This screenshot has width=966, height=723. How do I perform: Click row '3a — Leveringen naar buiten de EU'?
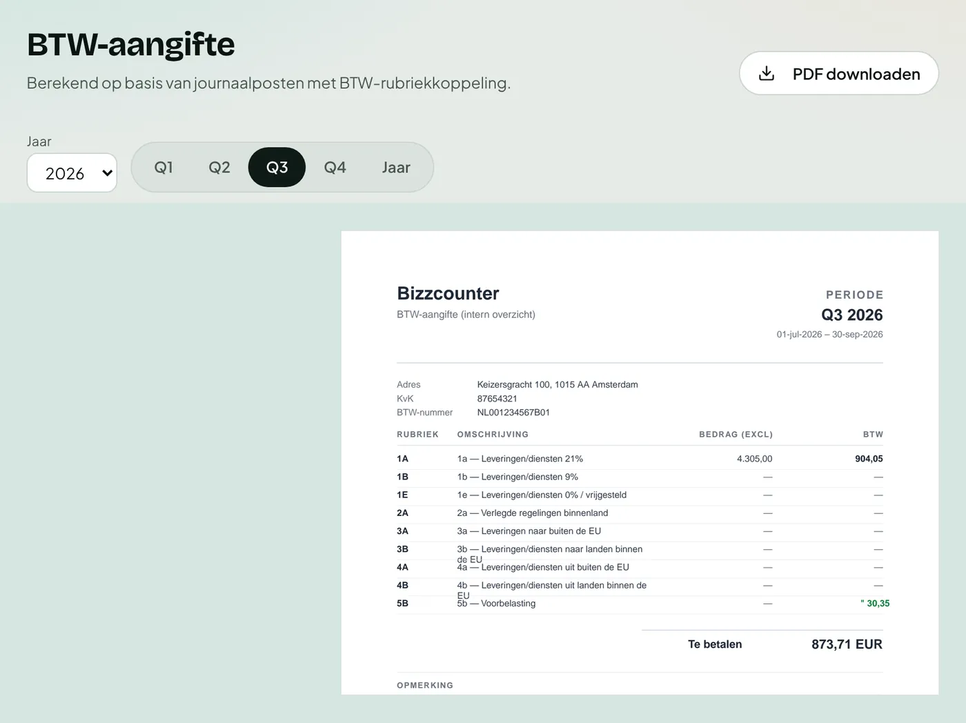(x=640, y=531)
